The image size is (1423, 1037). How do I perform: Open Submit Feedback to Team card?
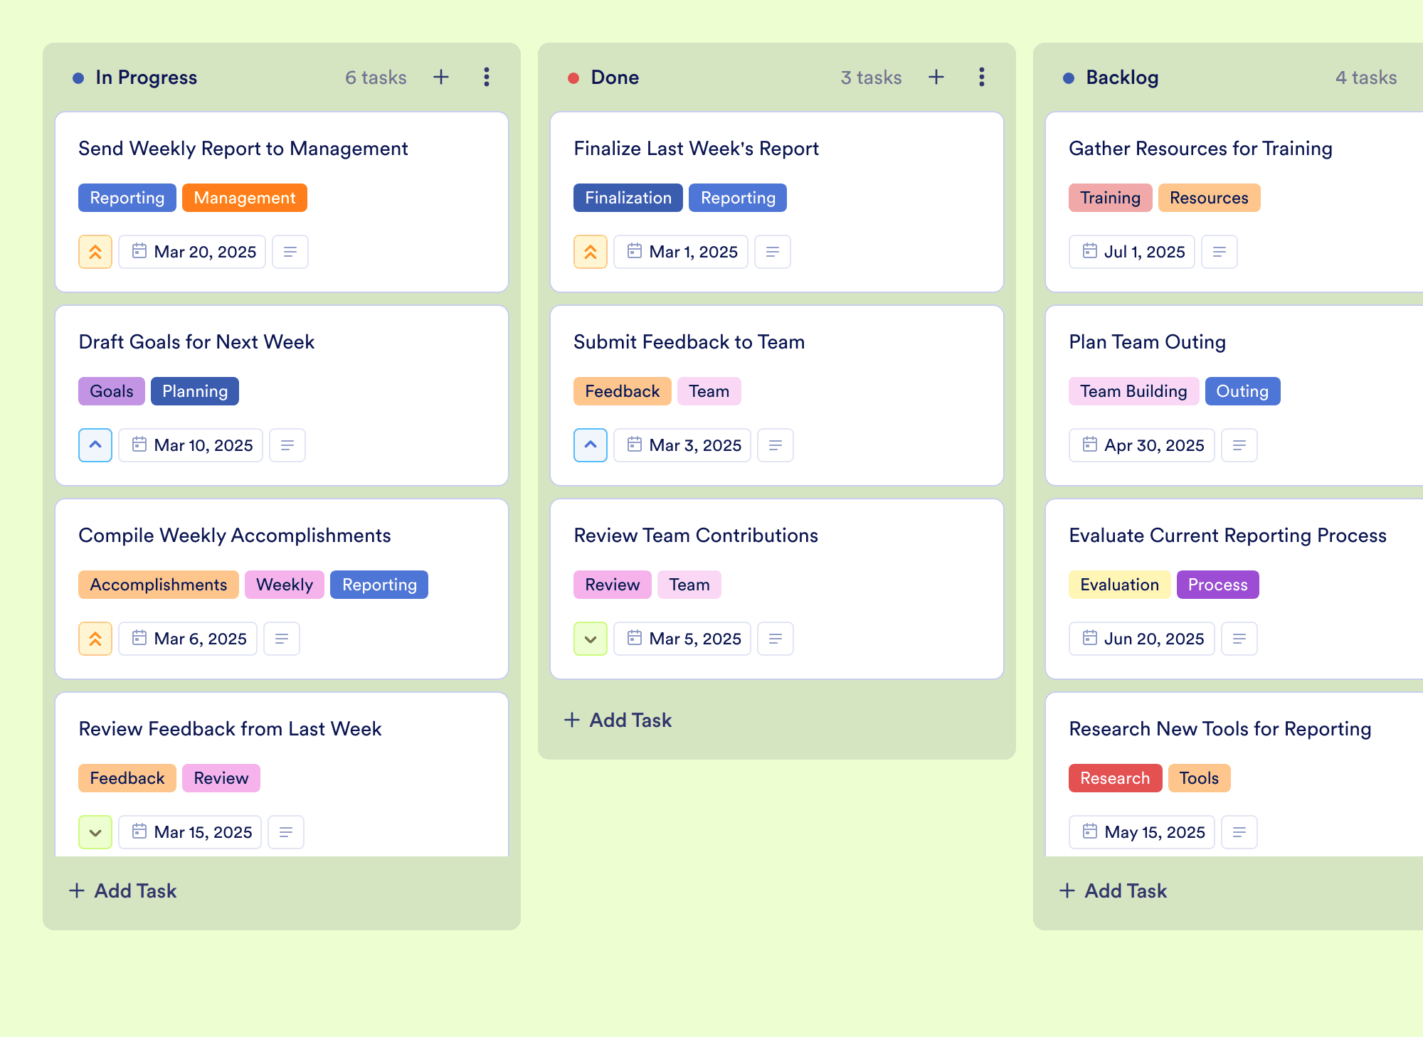[689, 342]
